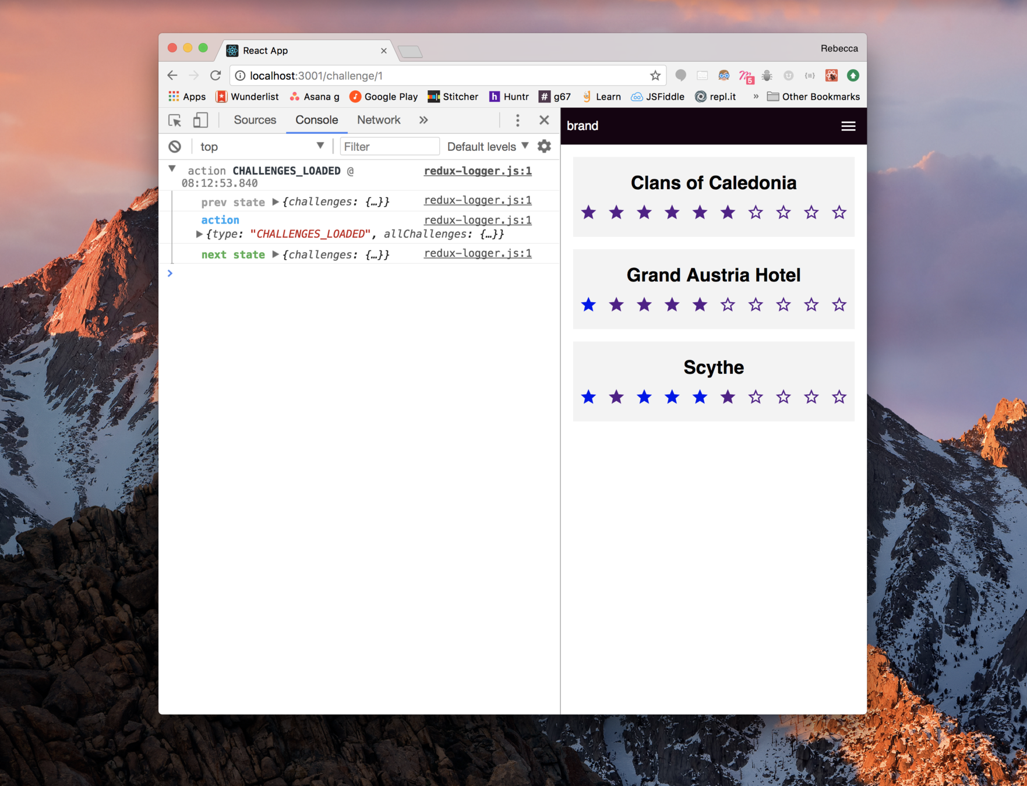Set Grand Austria Hotel rating to three stars
Screen dimensions: 1027x786
pos(644,305)
